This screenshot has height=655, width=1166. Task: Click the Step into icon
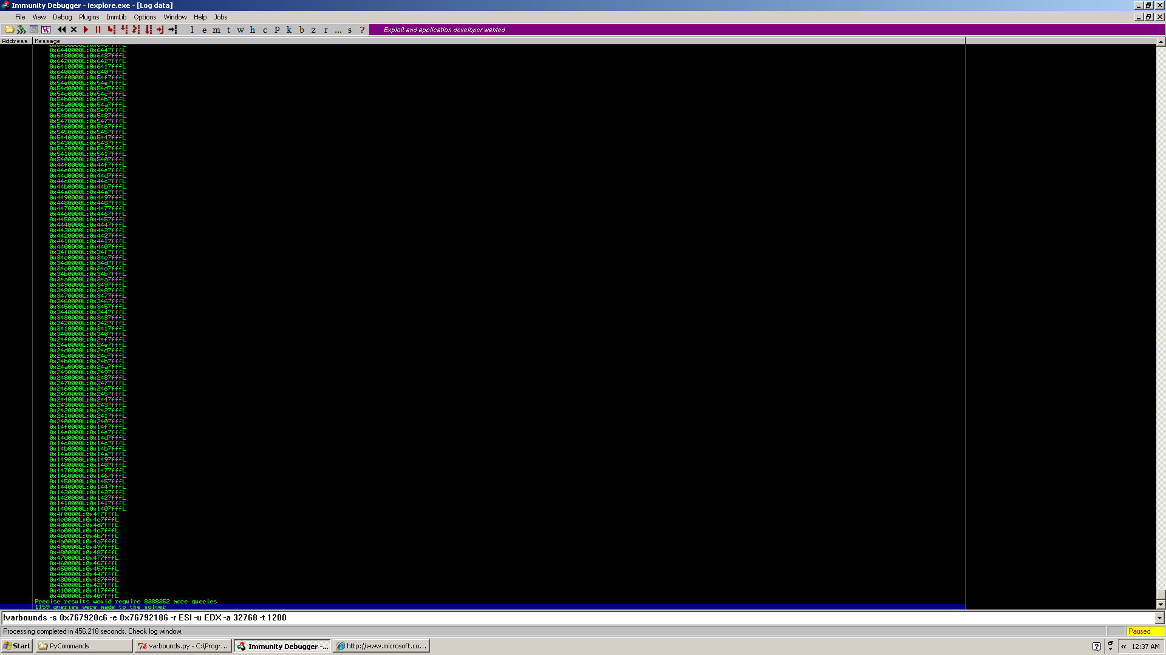(111, 29)
